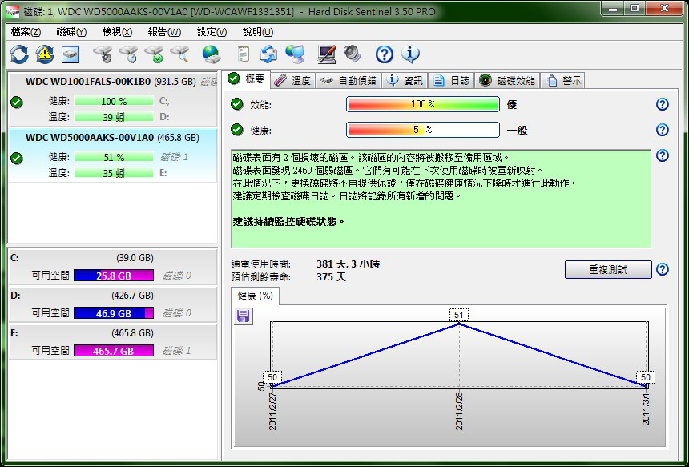Click the green check icon beside 健康 label in overview

click(x=237, y=130)
